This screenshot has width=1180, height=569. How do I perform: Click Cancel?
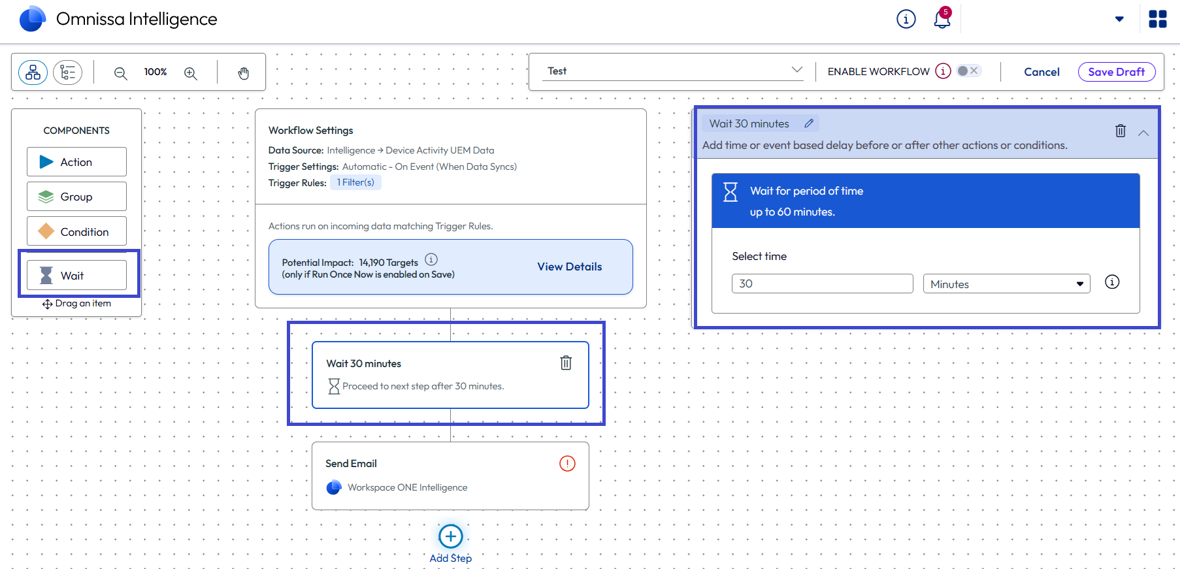pos(1041,72)
